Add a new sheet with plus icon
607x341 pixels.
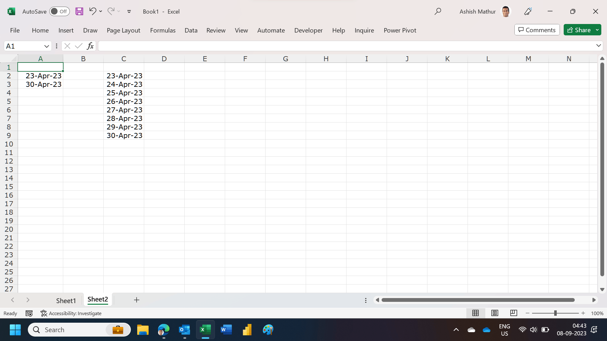(x=137, y=300)
